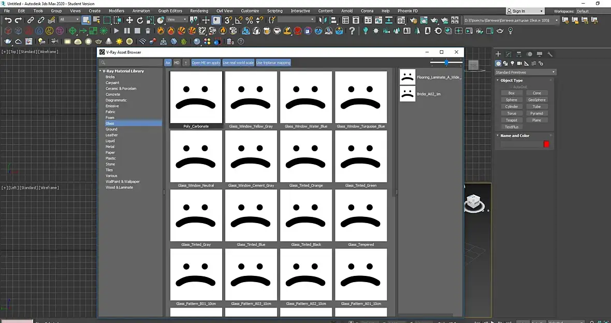Click the object name input field
This screenshot has width=611, height=323.
[521, 144]
